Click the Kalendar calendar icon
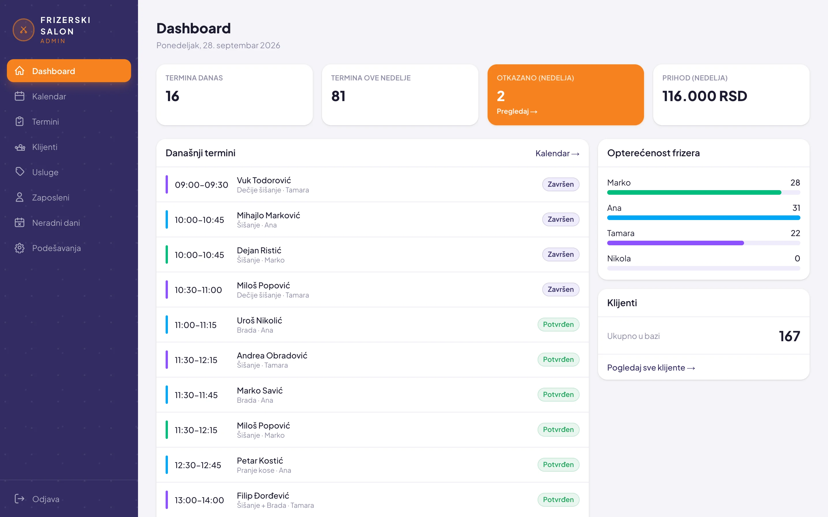 (20, 96)
